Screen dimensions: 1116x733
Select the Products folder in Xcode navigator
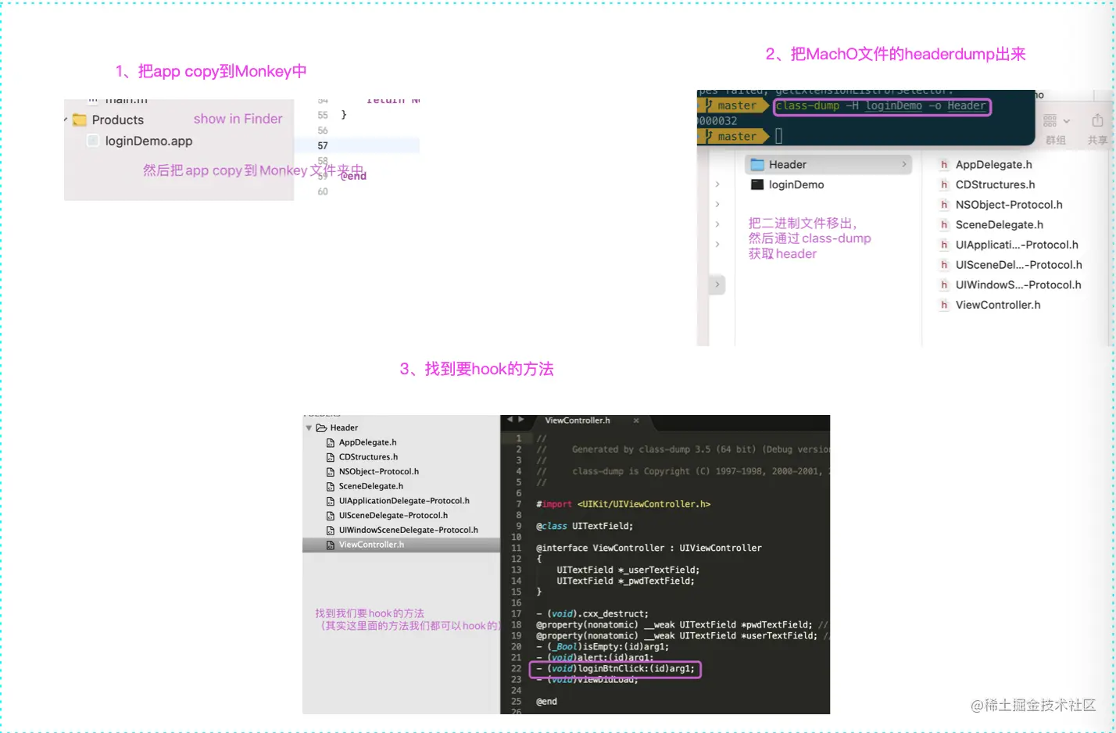tap(108, 120)
